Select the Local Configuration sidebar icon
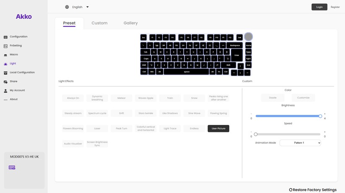345x193 pixels. pyautogui.click(x=5, y=73)
